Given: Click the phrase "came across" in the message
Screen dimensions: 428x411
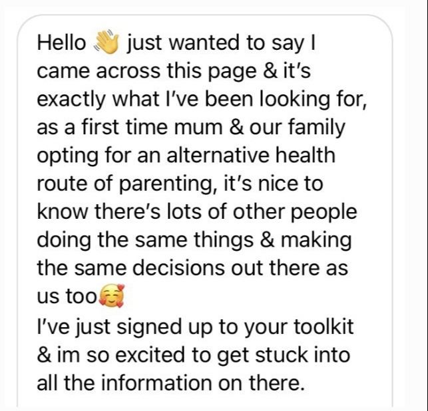Looking at the screenshot, I should [x=99, y=71].
